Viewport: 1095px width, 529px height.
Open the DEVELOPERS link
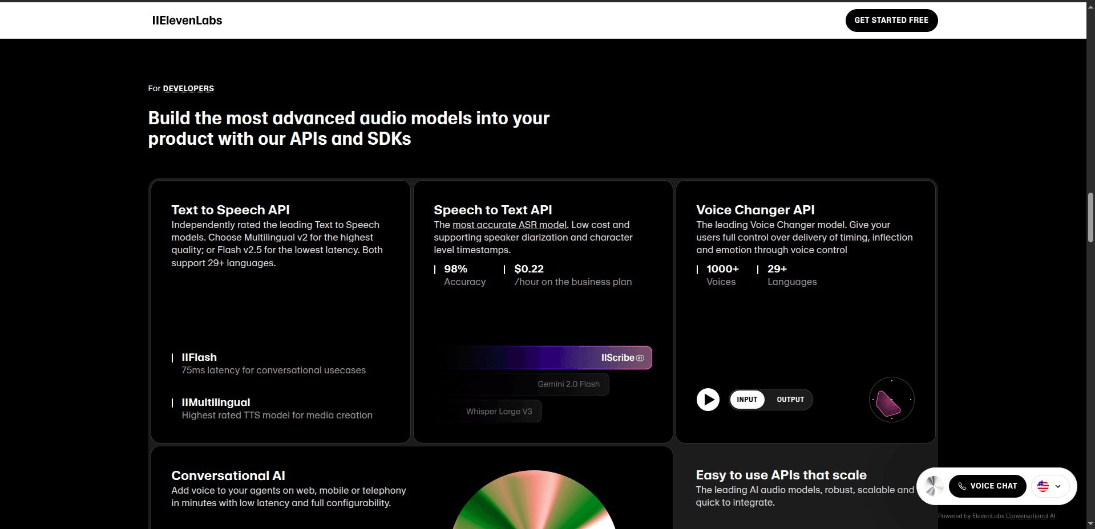(188, 88)
